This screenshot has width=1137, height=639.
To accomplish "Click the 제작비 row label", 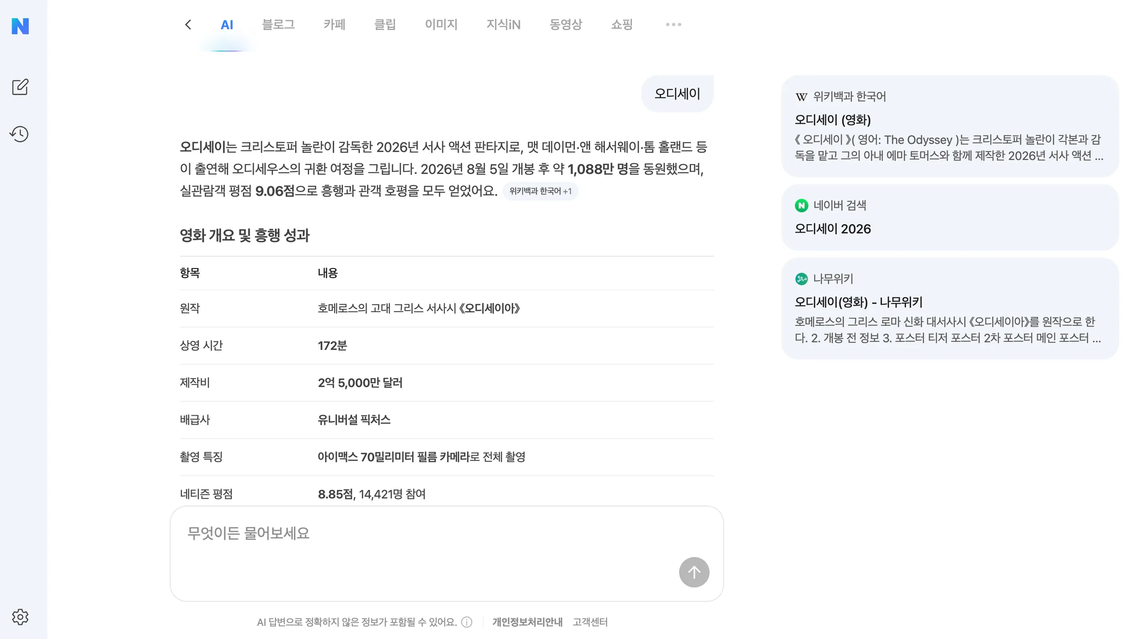I will tap(195, 383).
